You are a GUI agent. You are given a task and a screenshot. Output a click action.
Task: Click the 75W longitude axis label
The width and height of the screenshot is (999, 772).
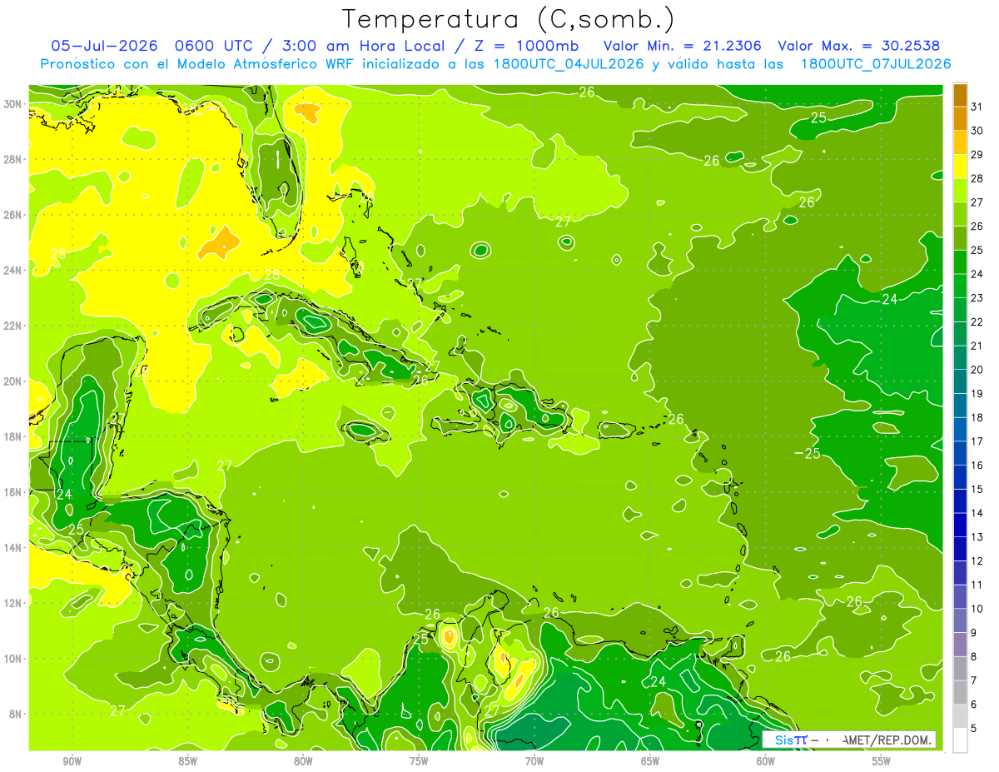pos(419,761)
